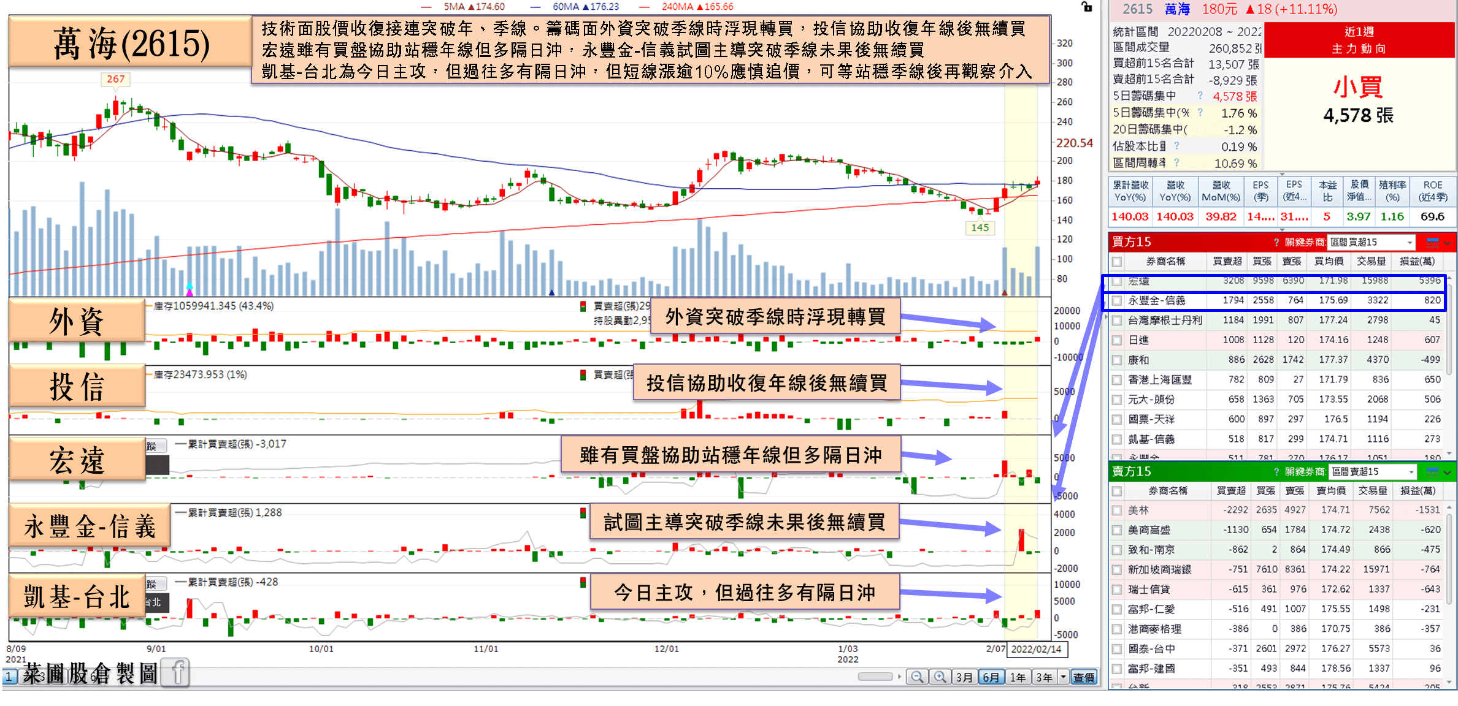The image size is (1458, 706).
Task: Switch chart range to 3月
Action: [964, 677]
